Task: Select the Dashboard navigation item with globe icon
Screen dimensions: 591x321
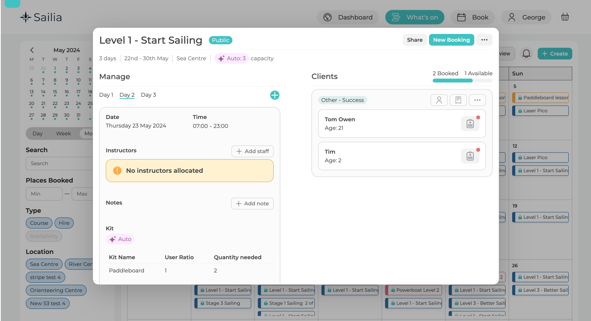Action: (348, 17)
